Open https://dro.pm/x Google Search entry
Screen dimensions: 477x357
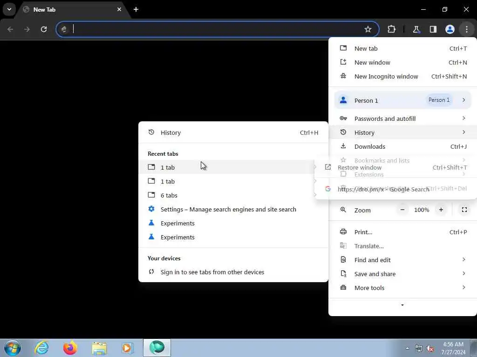point(395,190)
